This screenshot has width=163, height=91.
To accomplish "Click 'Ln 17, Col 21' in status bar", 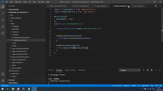I will pos(117,86).
